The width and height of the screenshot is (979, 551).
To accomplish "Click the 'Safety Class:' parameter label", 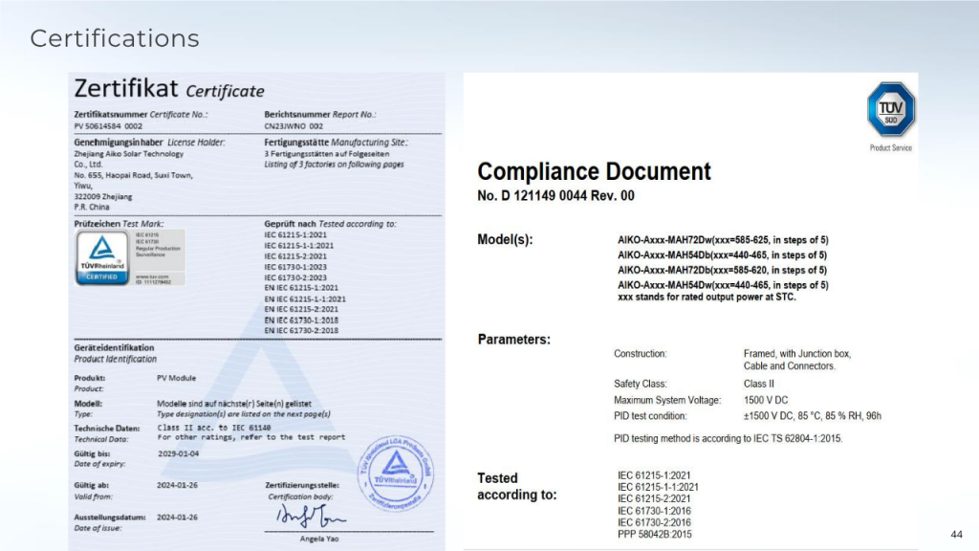I will (640, 385).
